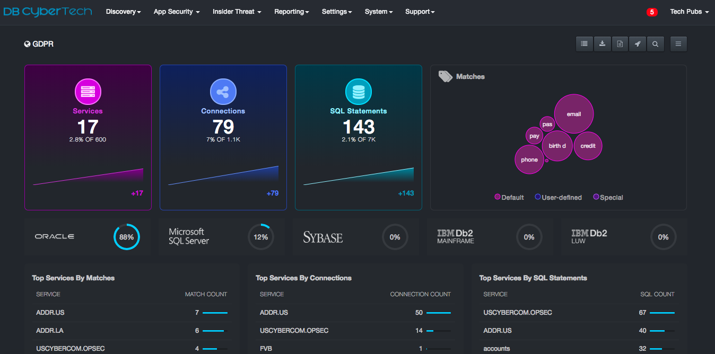Viewport: 715px width, 354px height.
Task: Open the hamburger menu icon
Action: click(678, 44)
